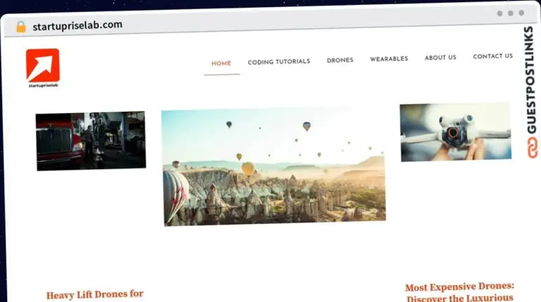
Task: Read the Heavy Lift Drones article
Action: [x=95, y=294]
